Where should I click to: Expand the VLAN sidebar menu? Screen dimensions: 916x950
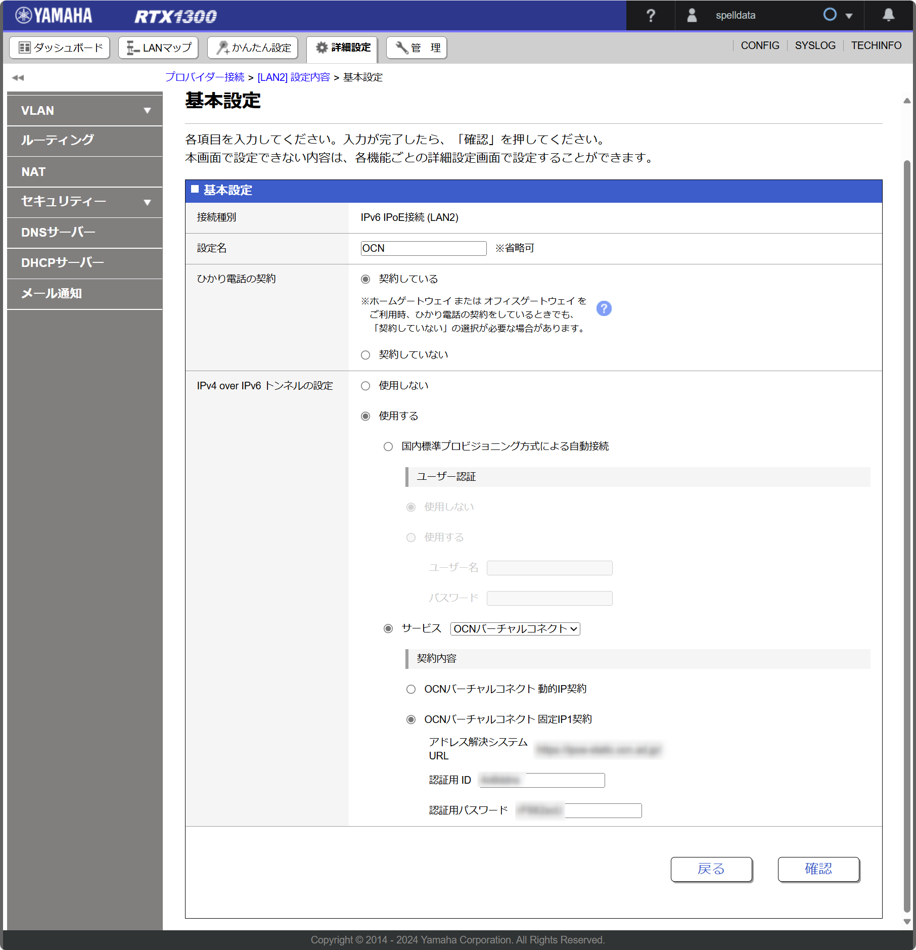[x=85, y=110]
